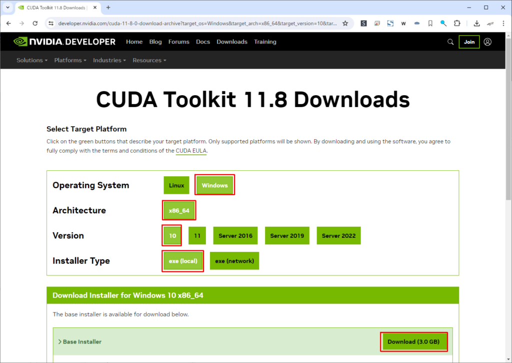Click scrollbar down arrow
This screenshot has height=363, width=512.
[508, 359]
